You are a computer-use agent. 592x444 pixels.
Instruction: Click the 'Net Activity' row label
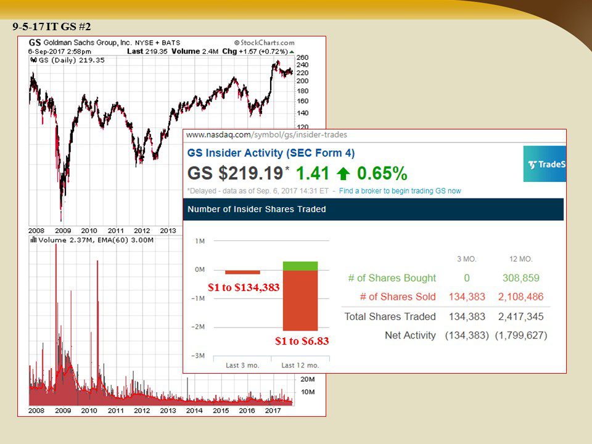[x=411, y=335]
